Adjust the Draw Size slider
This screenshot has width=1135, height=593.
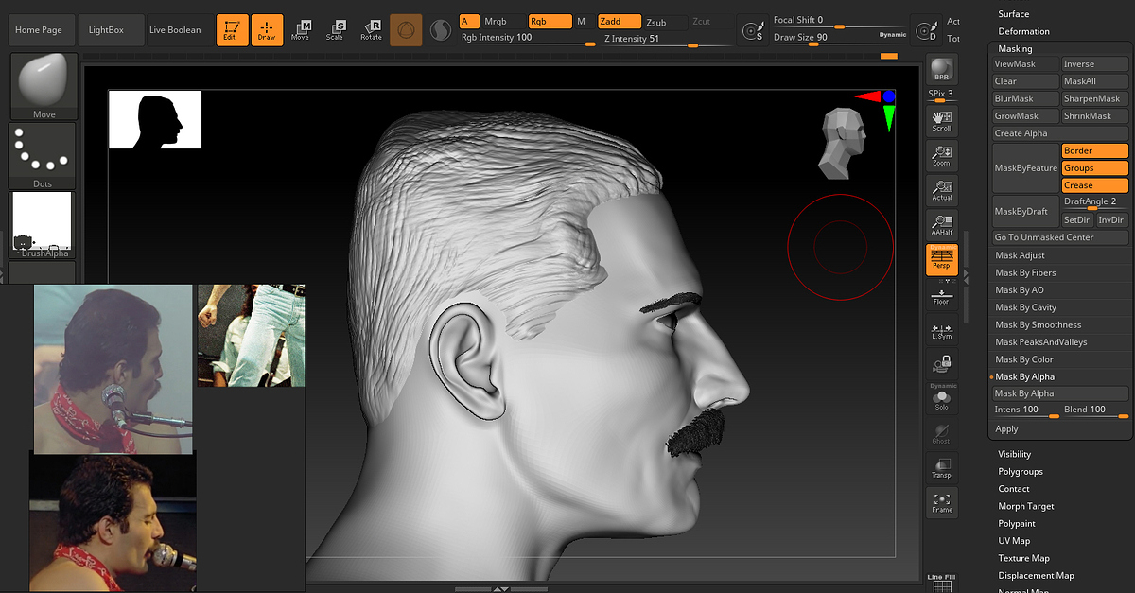(839, 38)
